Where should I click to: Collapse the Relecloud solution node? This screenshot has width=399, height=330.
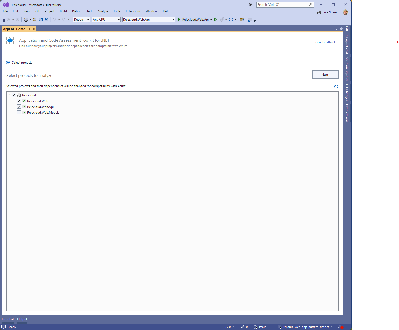(x=10, y=95)
